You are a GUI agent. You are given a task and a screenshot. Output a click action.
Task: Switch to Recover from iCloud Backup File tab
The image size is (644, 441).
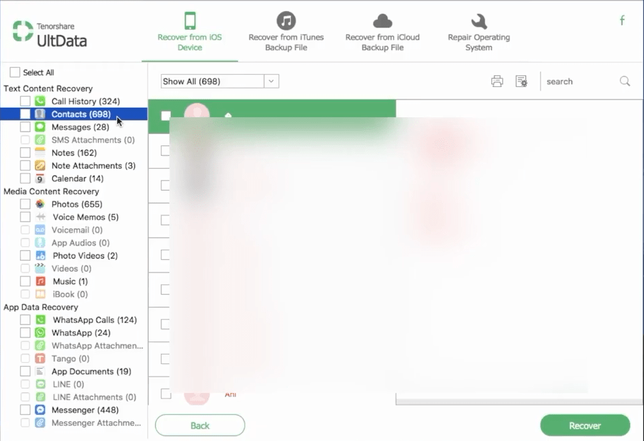(382, 32)
